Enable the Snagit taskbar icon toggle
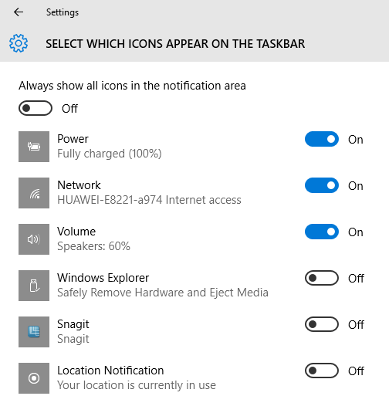 322,324
